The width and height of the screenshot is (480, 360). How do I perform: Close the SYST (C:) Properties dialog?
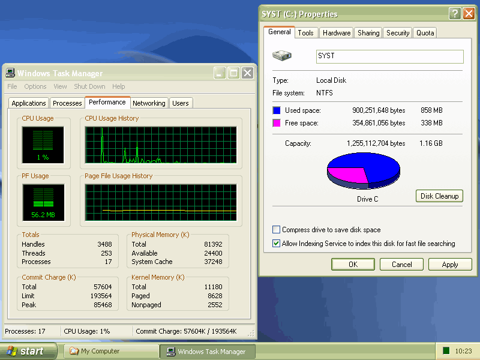(469, 13)
